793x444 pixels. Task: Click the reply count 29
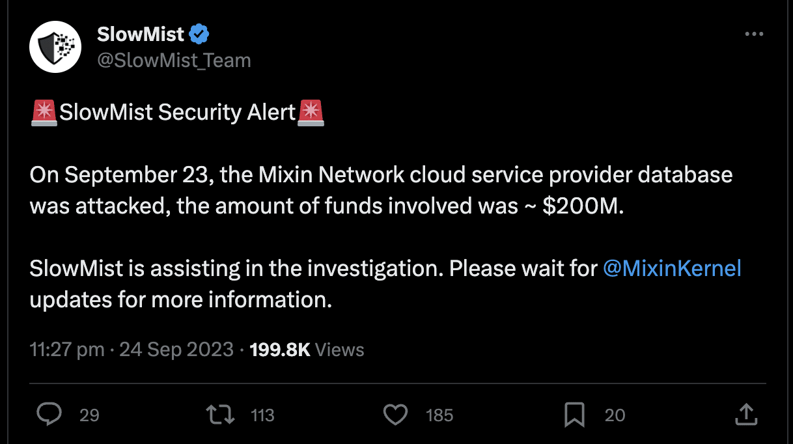pyautogui.click(x=89, y=415)
